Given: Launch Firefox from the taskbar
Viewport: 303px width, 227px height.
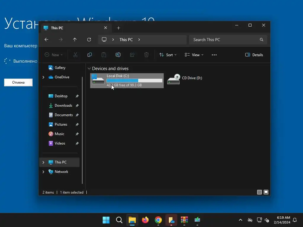Looking at the screenshot, I should point(145,220).
